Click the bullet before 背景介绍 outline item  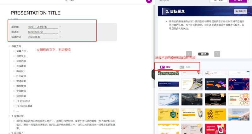14,51
